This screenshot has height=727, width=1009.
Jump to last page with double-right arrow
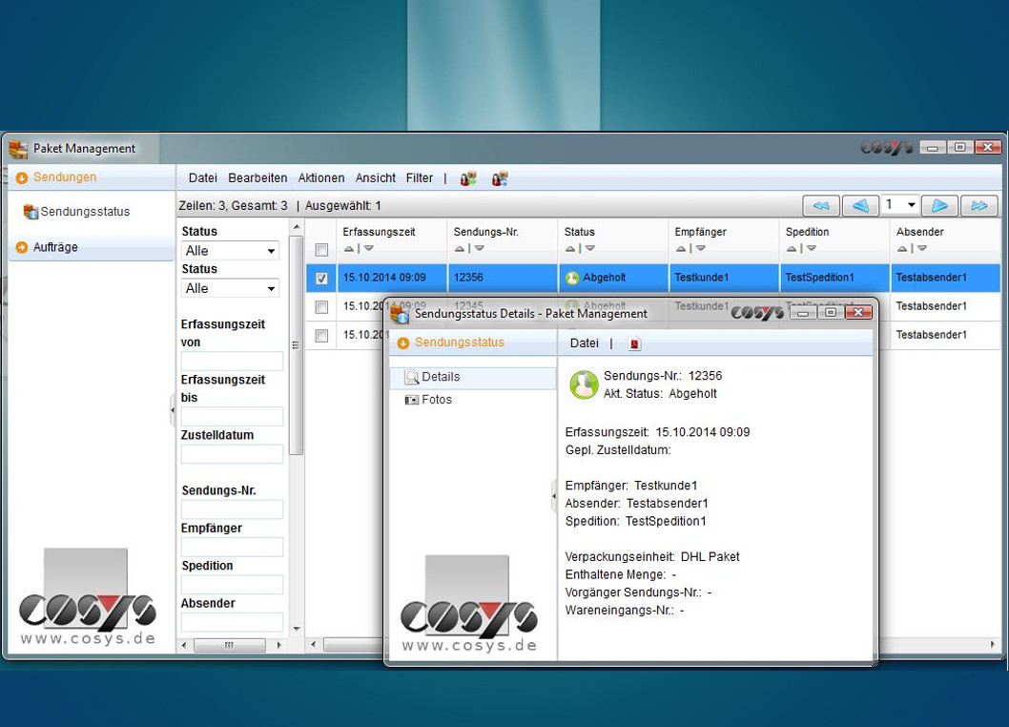click(978, 205)
